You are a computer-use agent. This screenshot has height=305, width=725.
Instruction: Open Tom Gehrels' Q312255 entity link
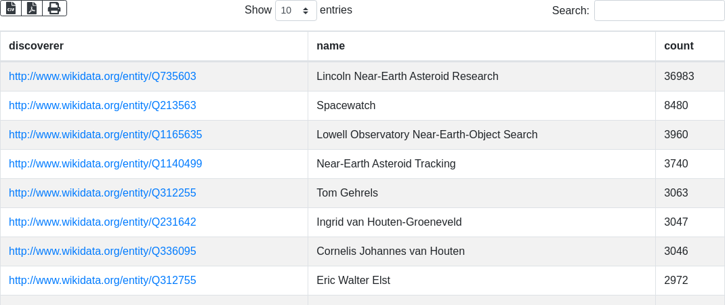pyautogui.click(x=102, y=193)
